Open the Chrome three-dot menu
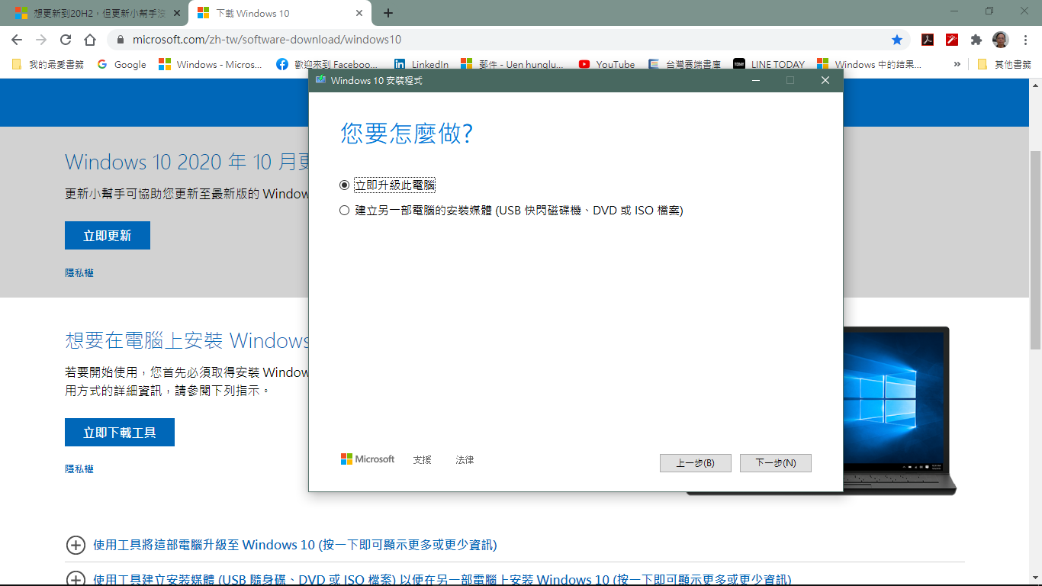Viewport: 1042px width, 586px height. point(1026,40)
